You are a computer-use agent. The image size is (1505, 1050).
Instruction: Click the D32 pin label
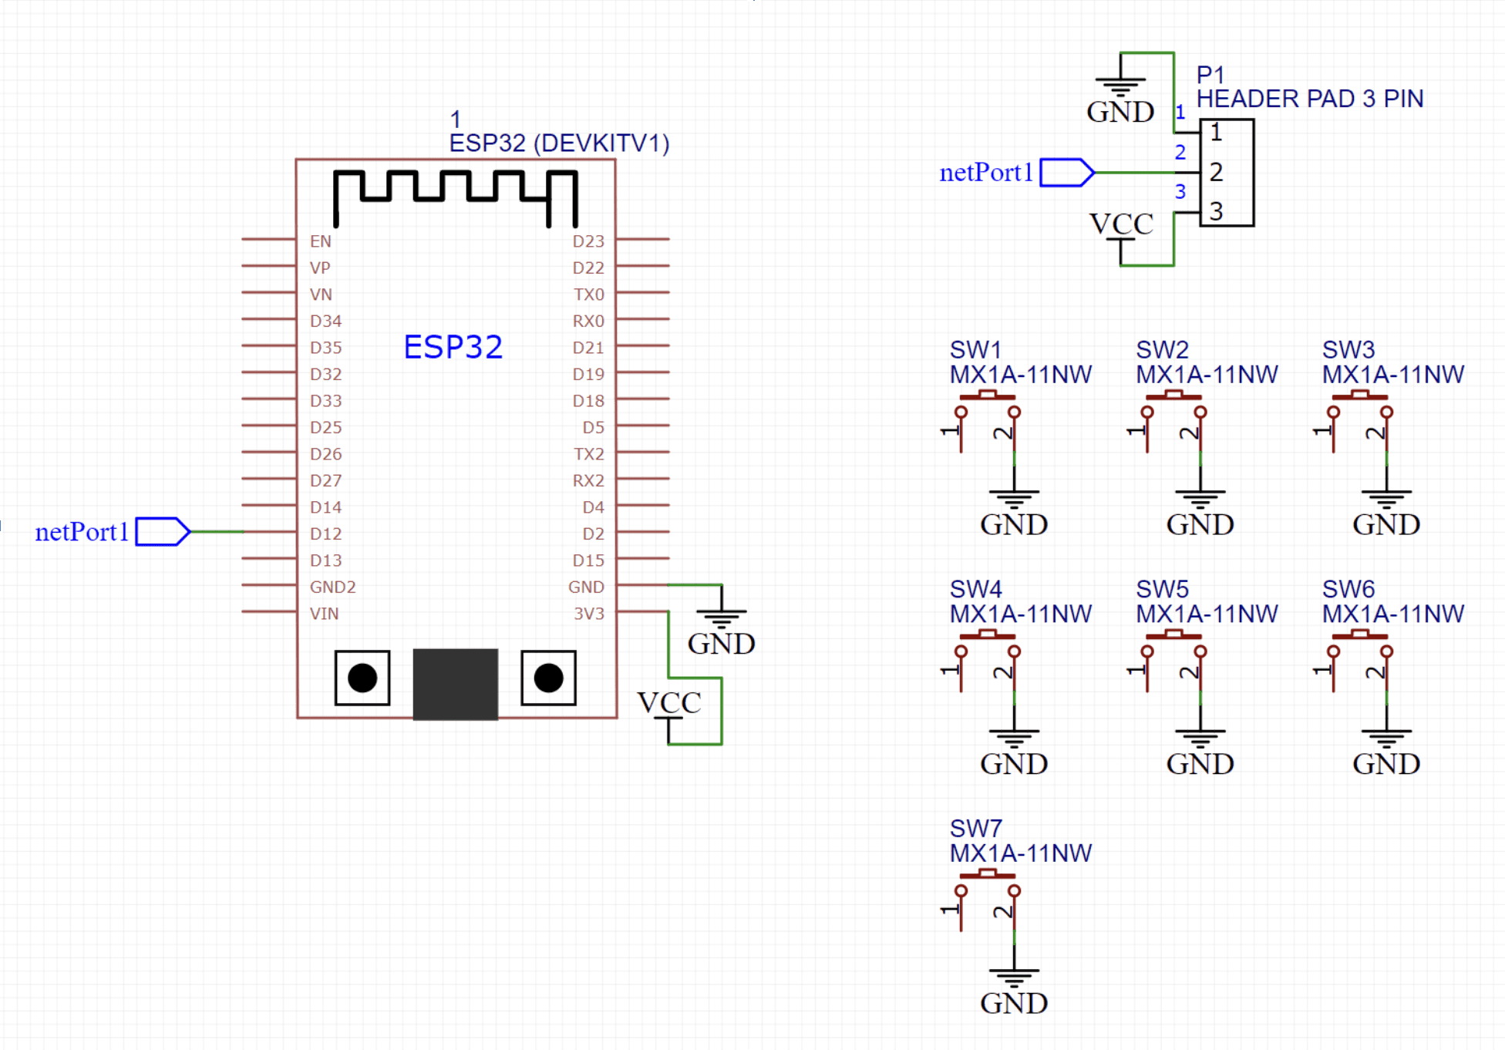coord(325,375)
